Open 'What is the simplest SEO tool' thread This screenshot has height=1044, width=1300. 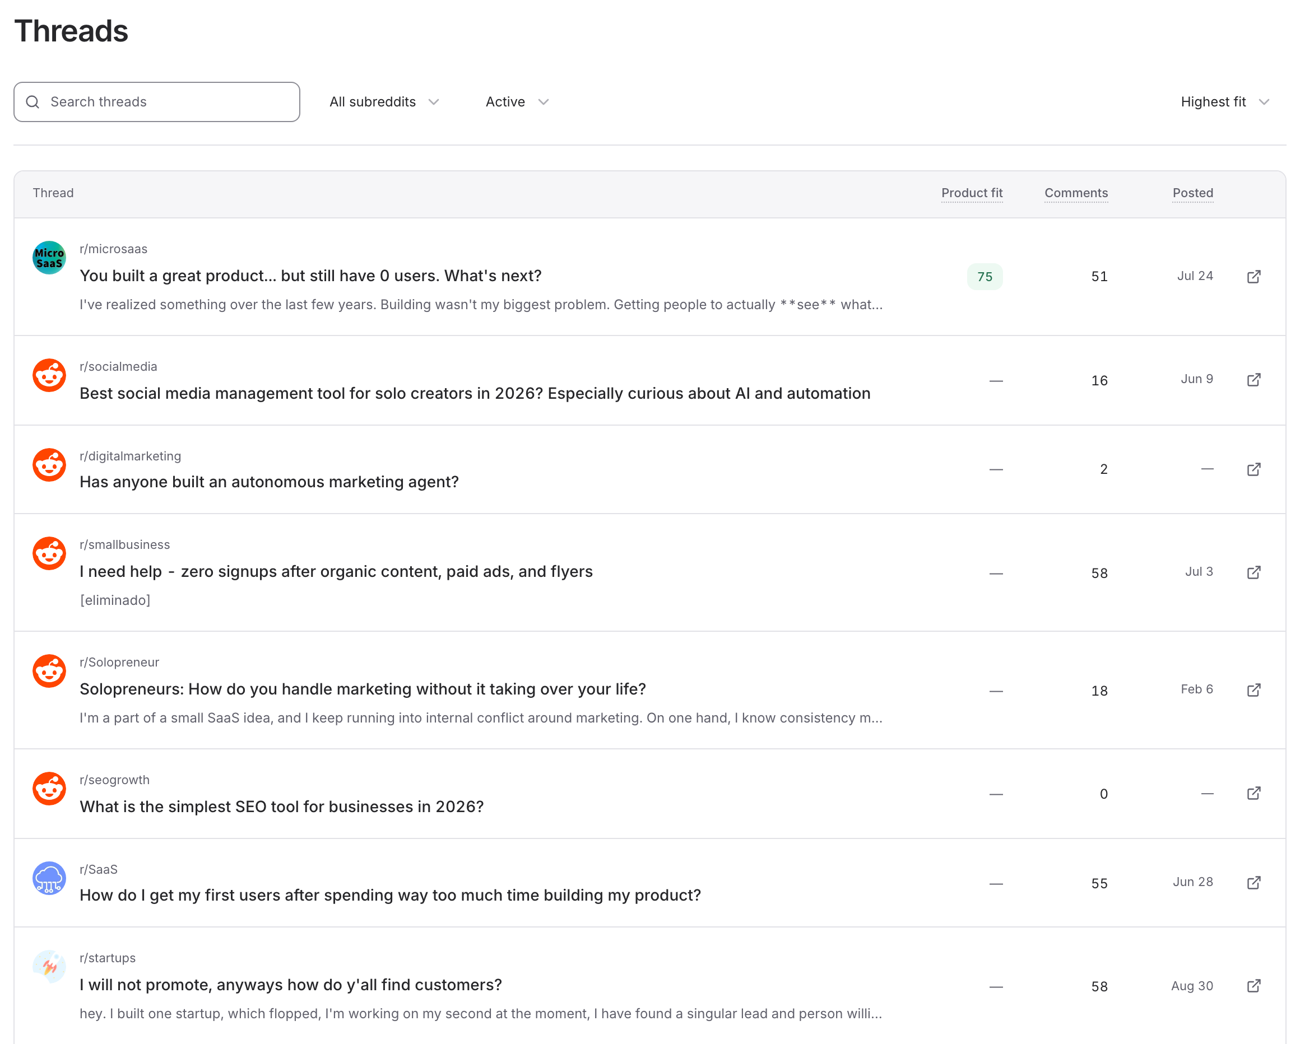point(282,807)
